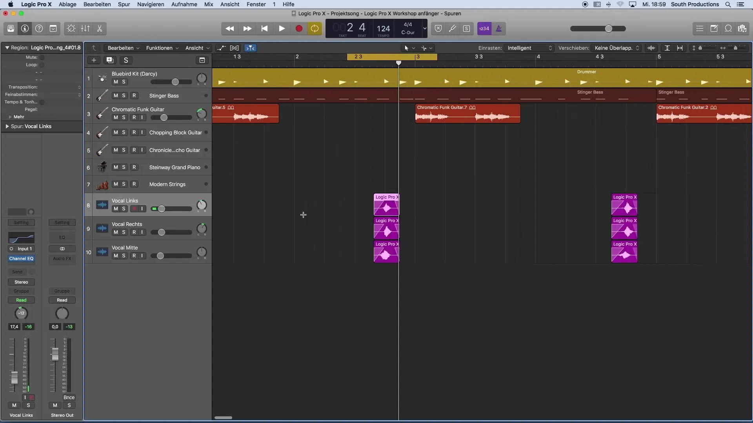Open the Ablage menu

click(x=67, y=4)
